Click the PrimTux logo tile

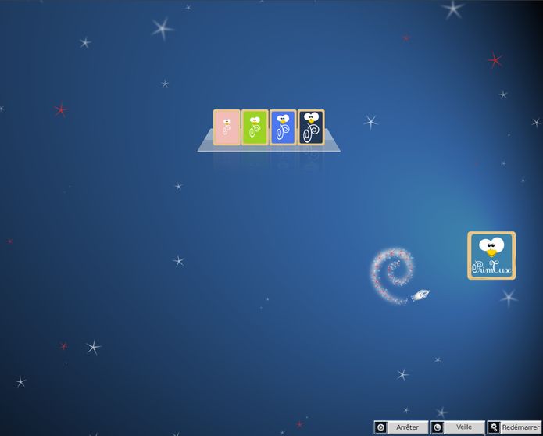491,256
